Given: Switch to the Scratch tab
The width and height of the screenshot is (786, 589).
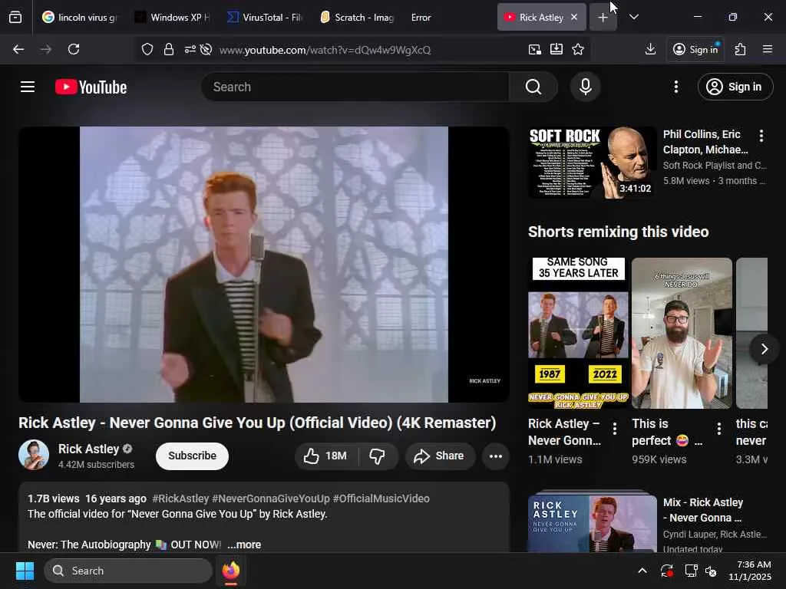Looking at the screenshot, I should tap(358, 17).
